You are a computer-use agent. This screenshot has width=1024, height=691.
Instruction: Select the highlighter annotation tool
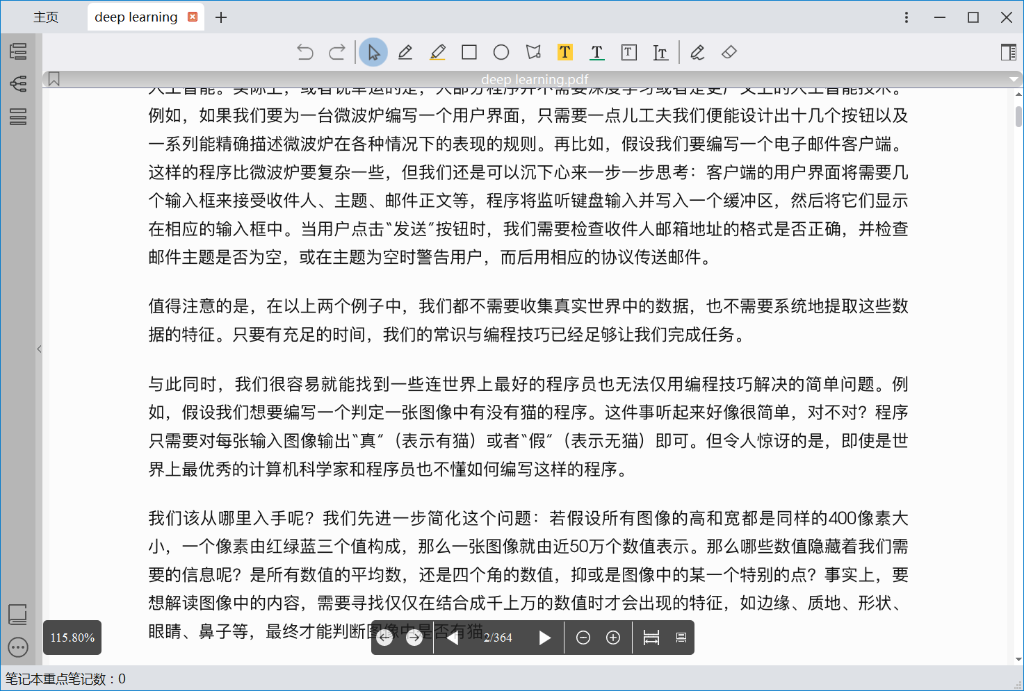[x=437, y=52]
